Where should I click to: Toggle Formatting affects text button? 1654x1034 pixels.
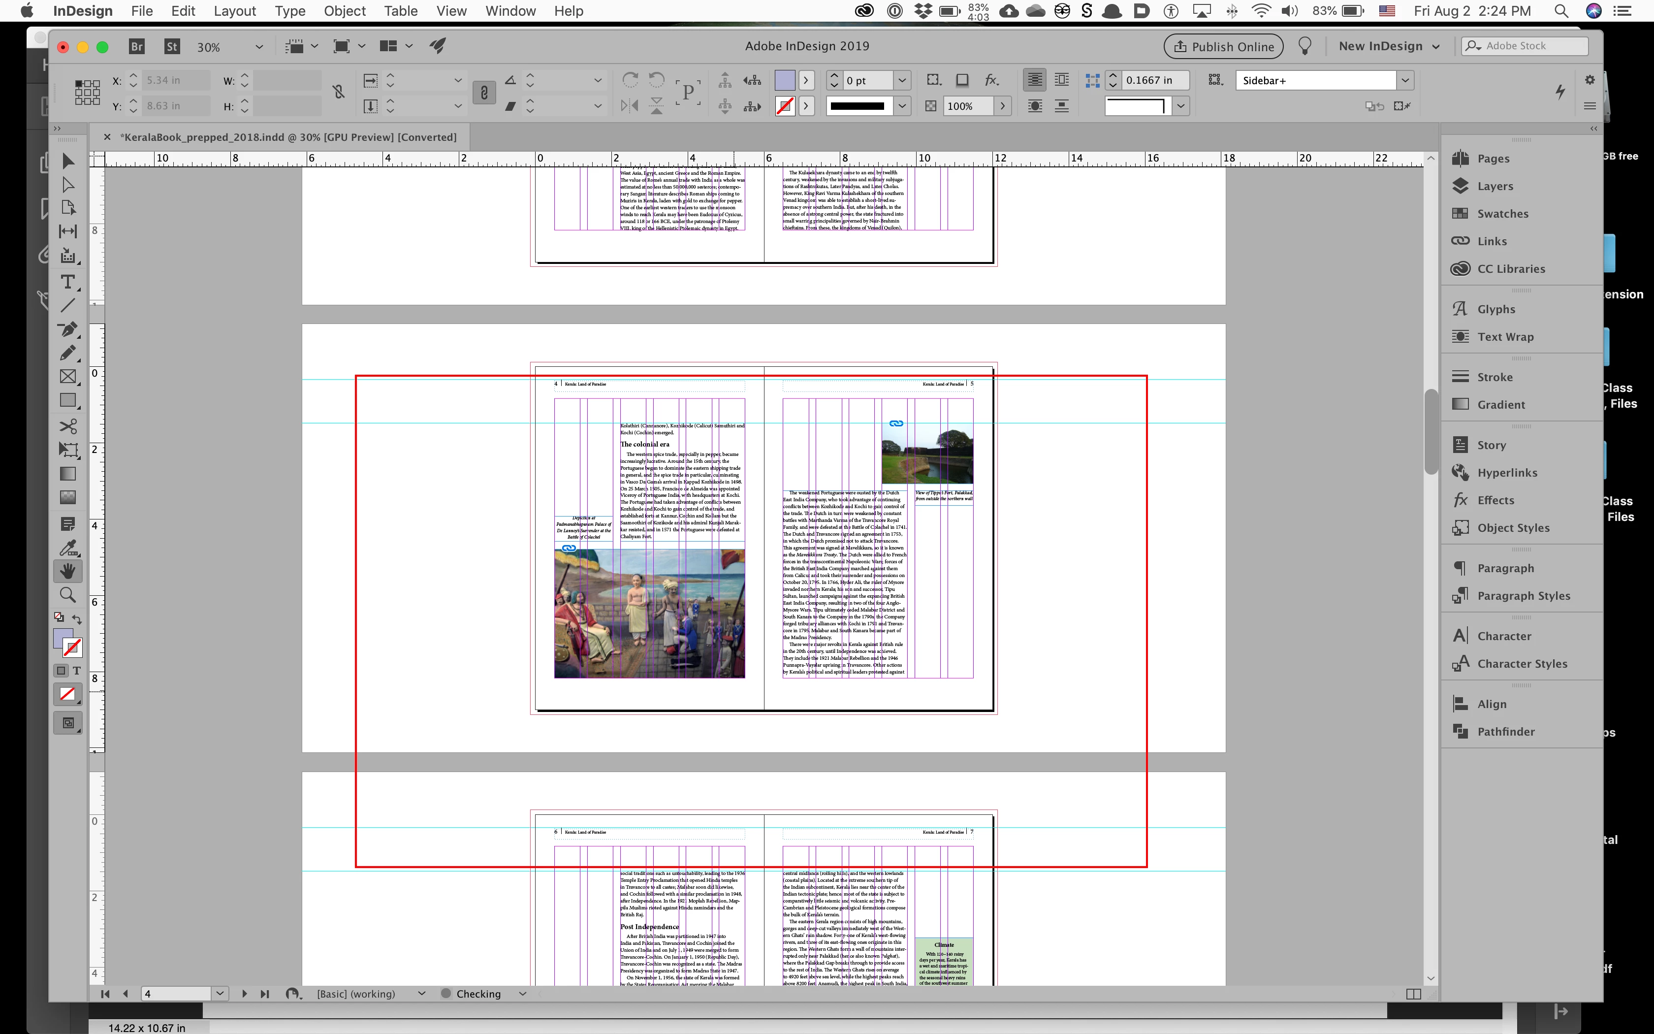click(77, 671)
